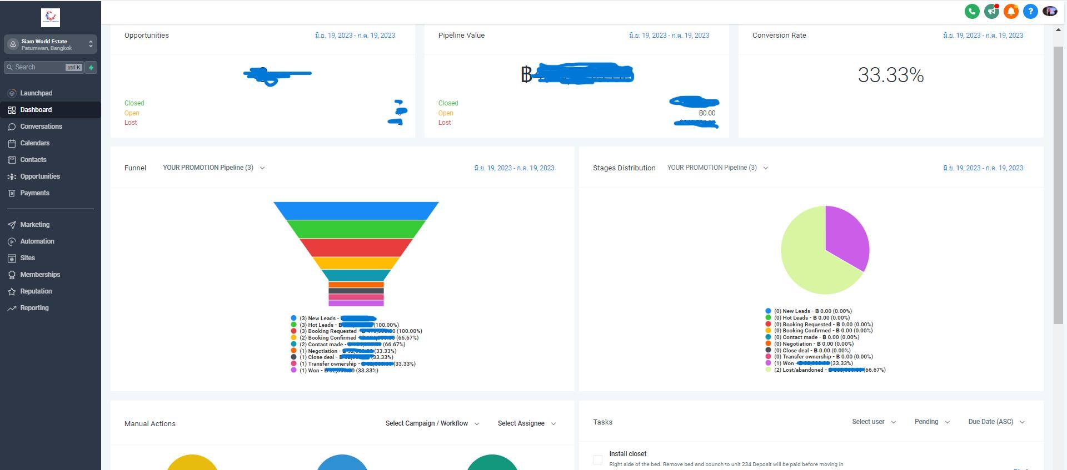Check the Install closet task checkbox
Screen dimensions: 1067x470
(x=597, y=459)
